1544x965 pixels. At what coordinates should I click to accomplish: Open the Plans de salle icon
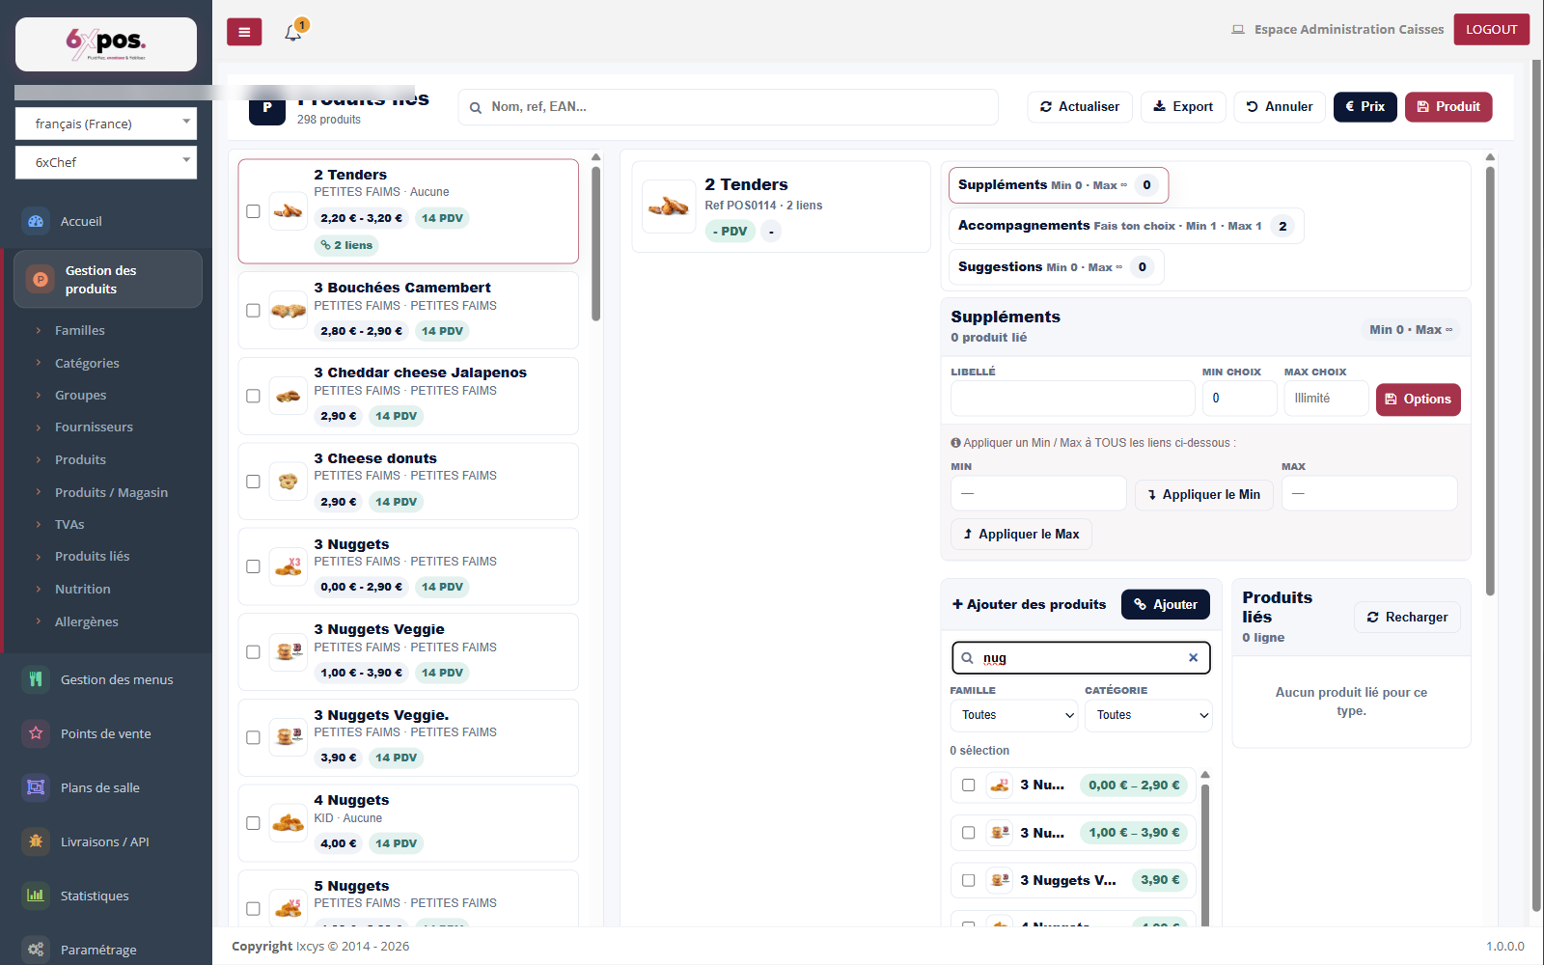36,787
